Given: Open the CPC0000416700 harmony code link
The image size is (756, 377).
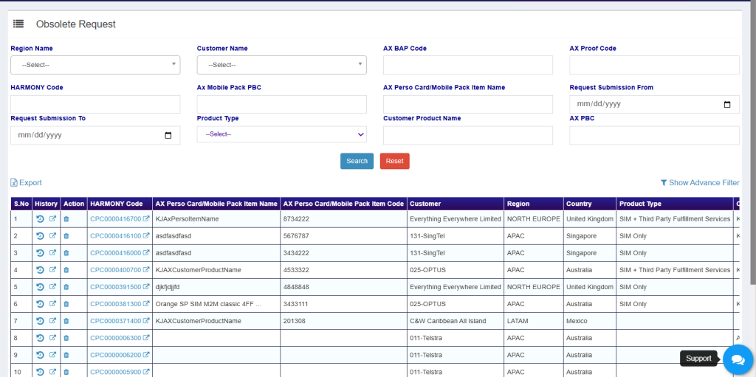Looking at the screenshot, I should point(115,219).
